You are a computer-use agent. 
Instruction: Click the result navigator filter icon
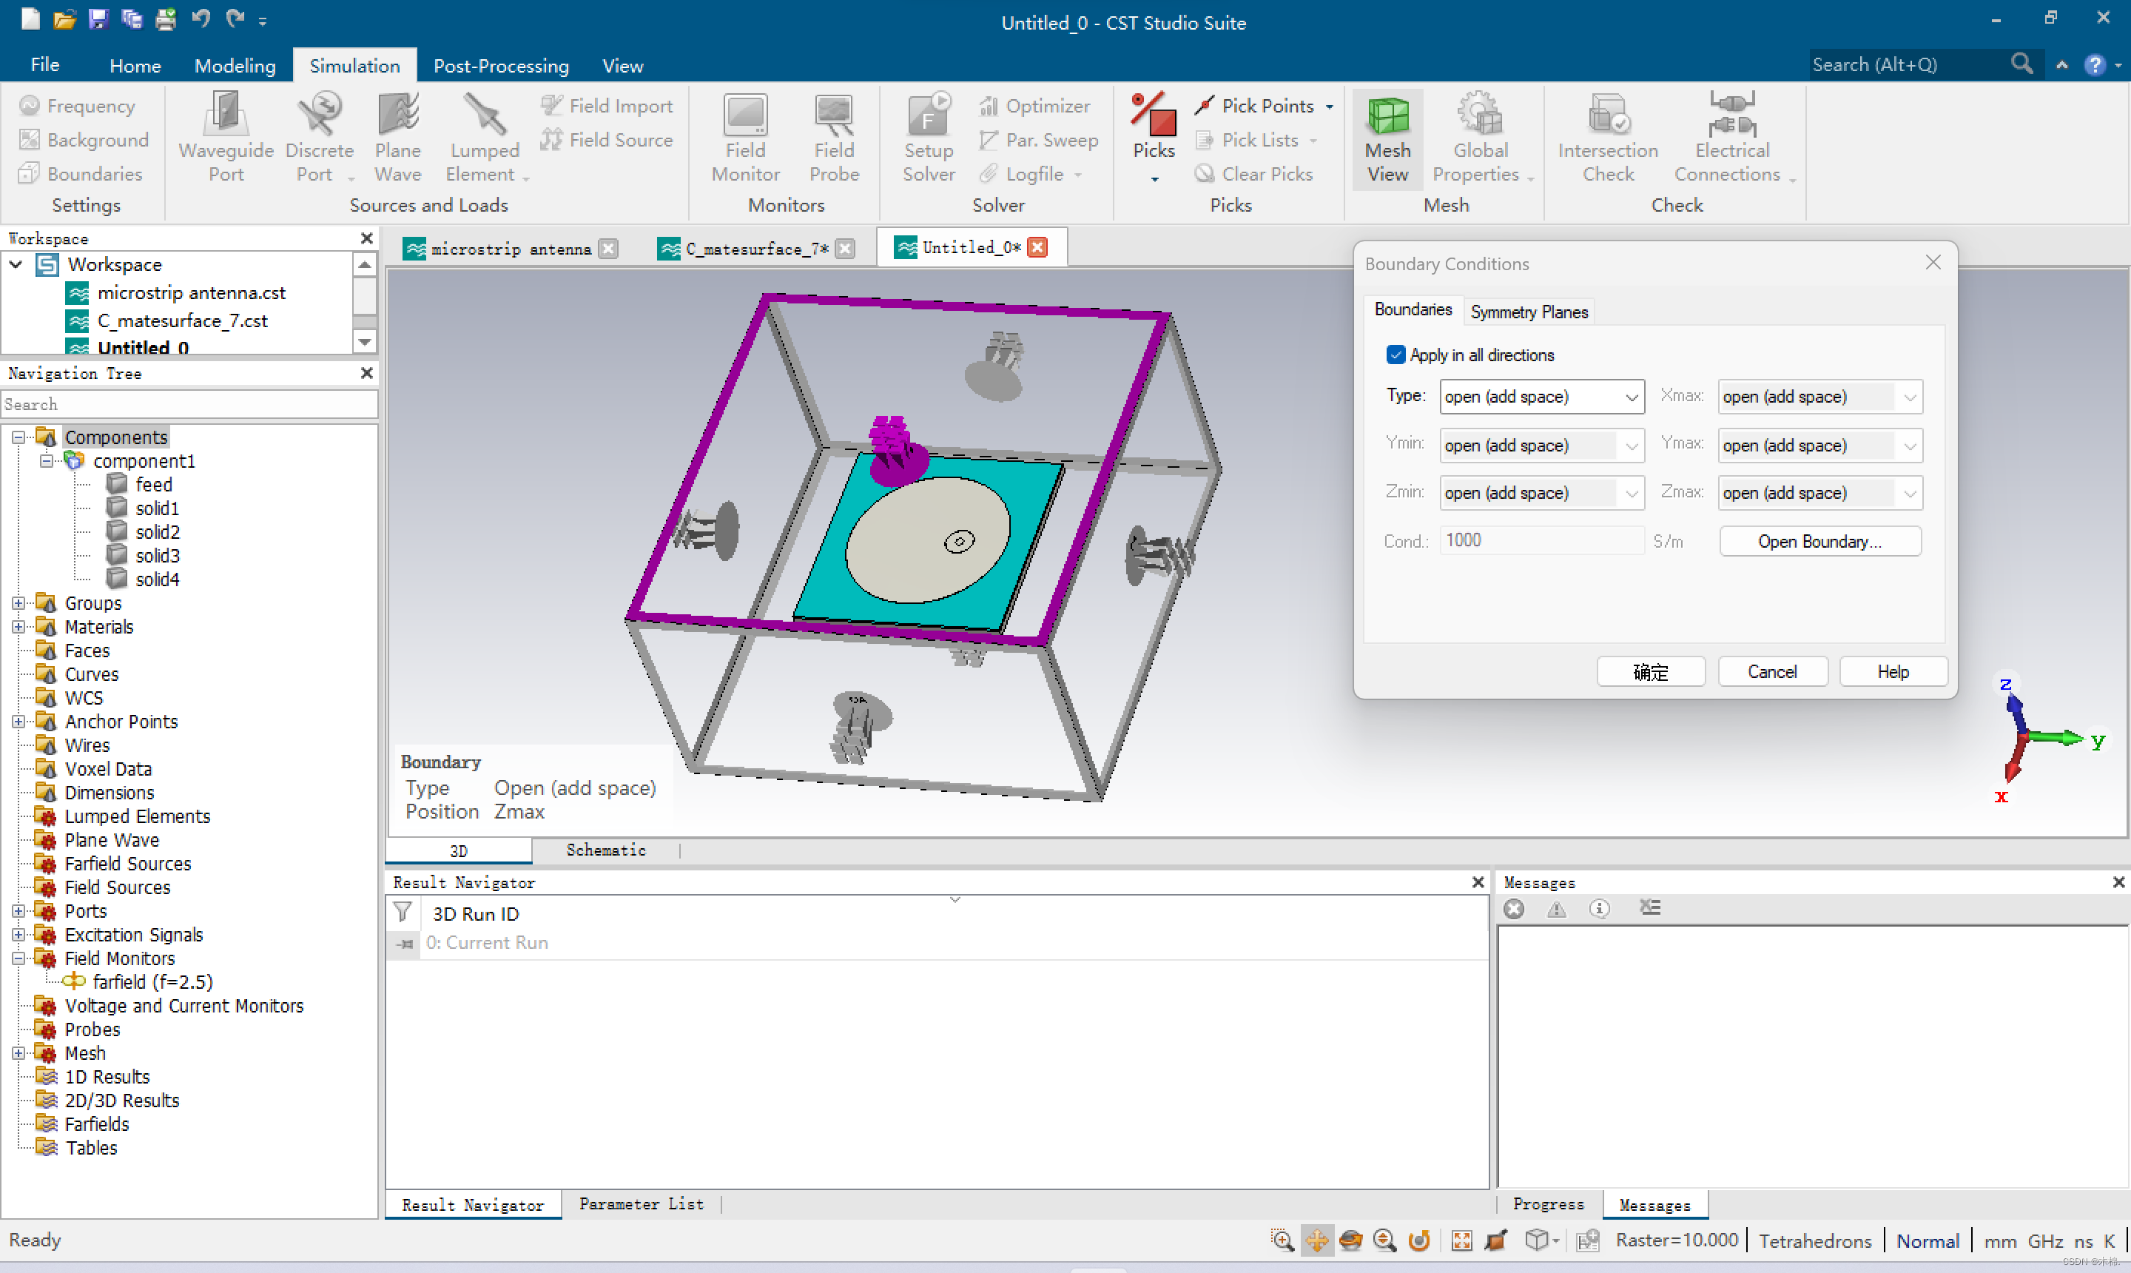tap(403, 913)
